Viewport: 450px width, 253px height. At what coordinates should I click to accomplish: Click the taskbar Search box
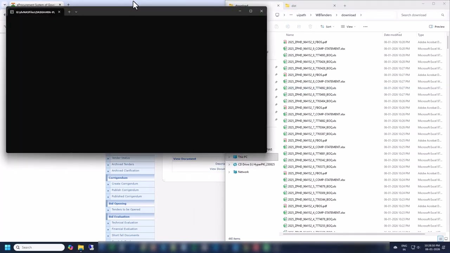pyautogui.click(x=39, y=247)
